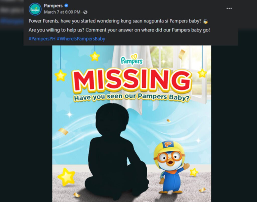Click the hanging star right of MISSING

pos(202,73)
